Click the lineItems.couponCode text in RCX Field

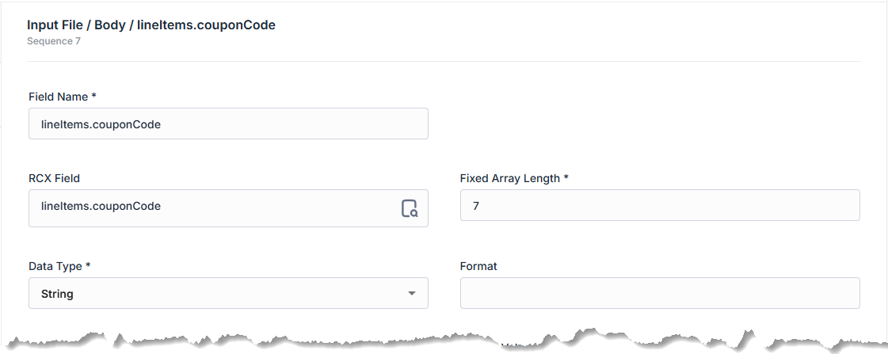101,206
